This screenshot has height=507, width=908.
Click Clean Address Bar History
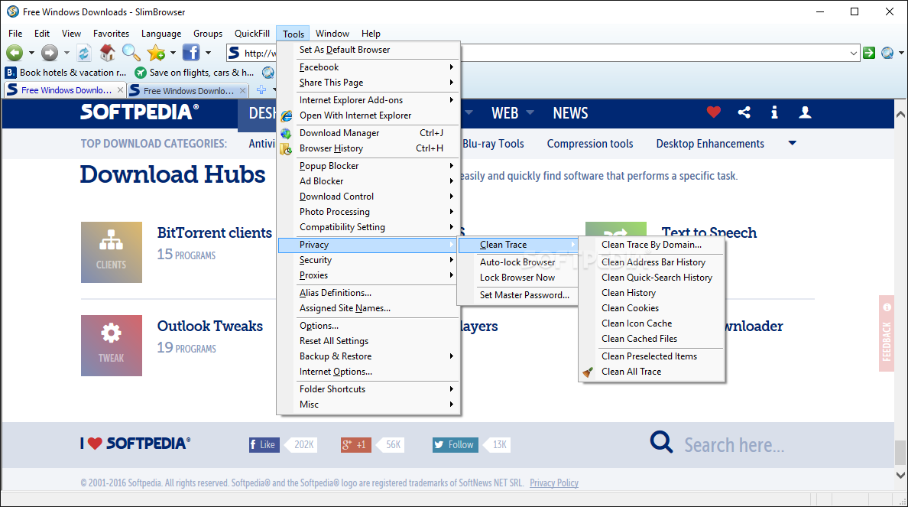652,262
